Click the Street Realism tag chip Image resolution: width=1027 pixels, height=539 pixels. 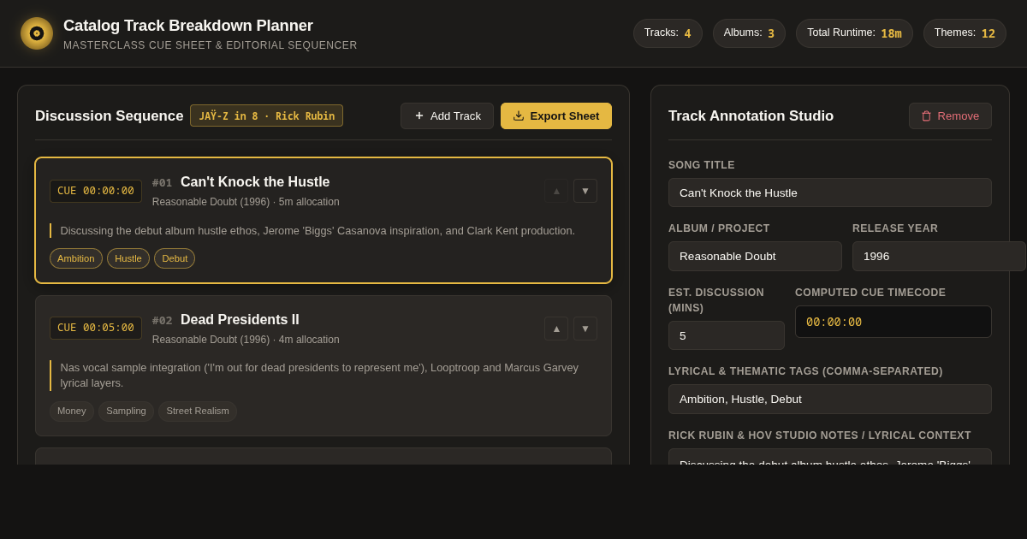click(198, 412)
